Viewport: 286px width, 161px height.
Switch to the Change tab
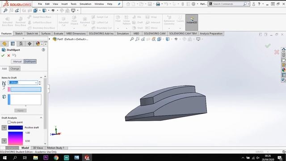point(15,68)
